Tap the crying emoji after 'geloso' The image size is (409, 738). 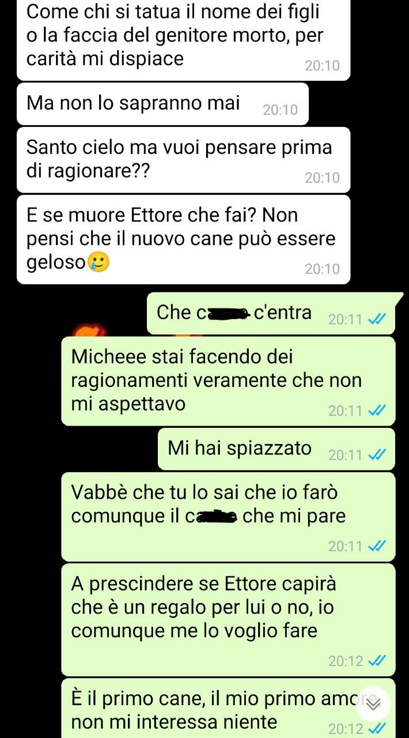point(99,262)
